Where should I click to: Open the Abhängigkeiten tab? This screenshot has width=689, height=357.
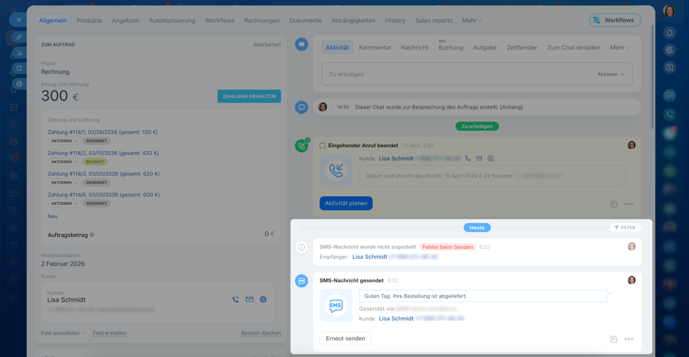pos(354,20)
